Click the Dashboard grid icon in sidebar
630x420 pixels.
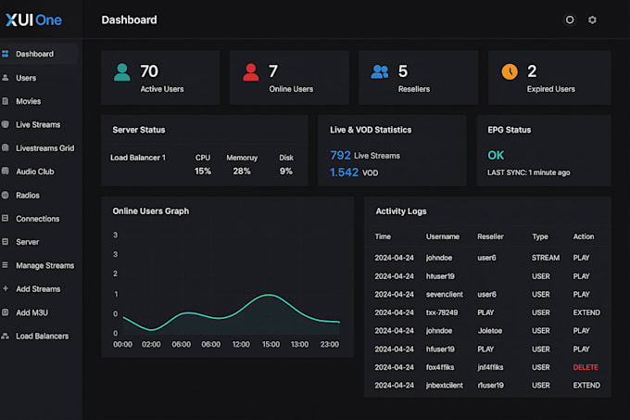coord(6,54)
